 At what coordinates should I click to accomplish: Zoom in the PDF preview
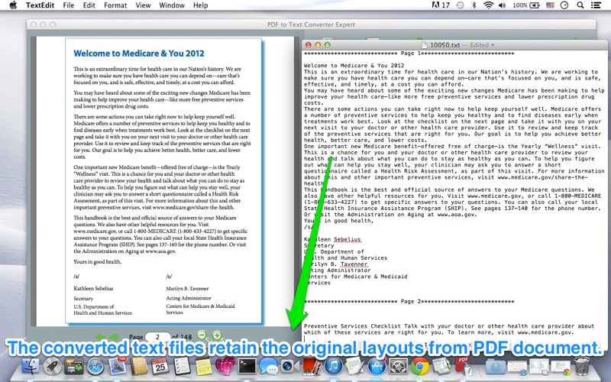click(217, 335)
